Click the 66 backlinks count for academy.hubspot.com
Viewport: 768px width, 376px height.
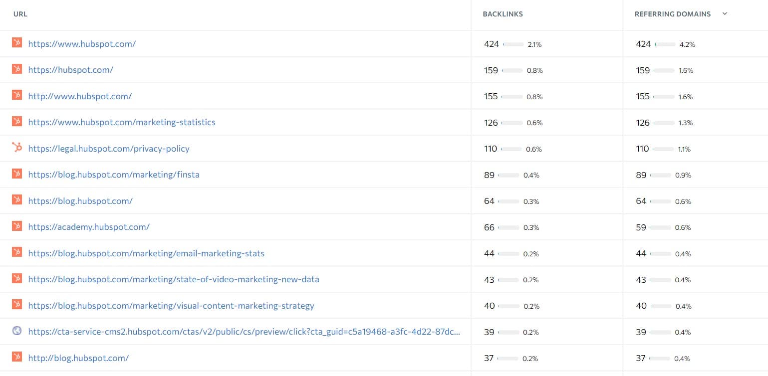489,227
